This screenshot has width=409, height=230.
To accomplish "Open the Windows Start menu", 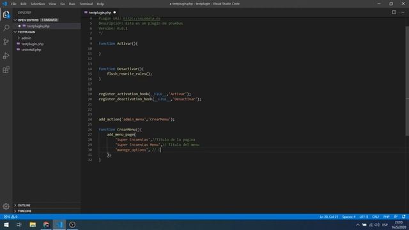I will point(6,225).
